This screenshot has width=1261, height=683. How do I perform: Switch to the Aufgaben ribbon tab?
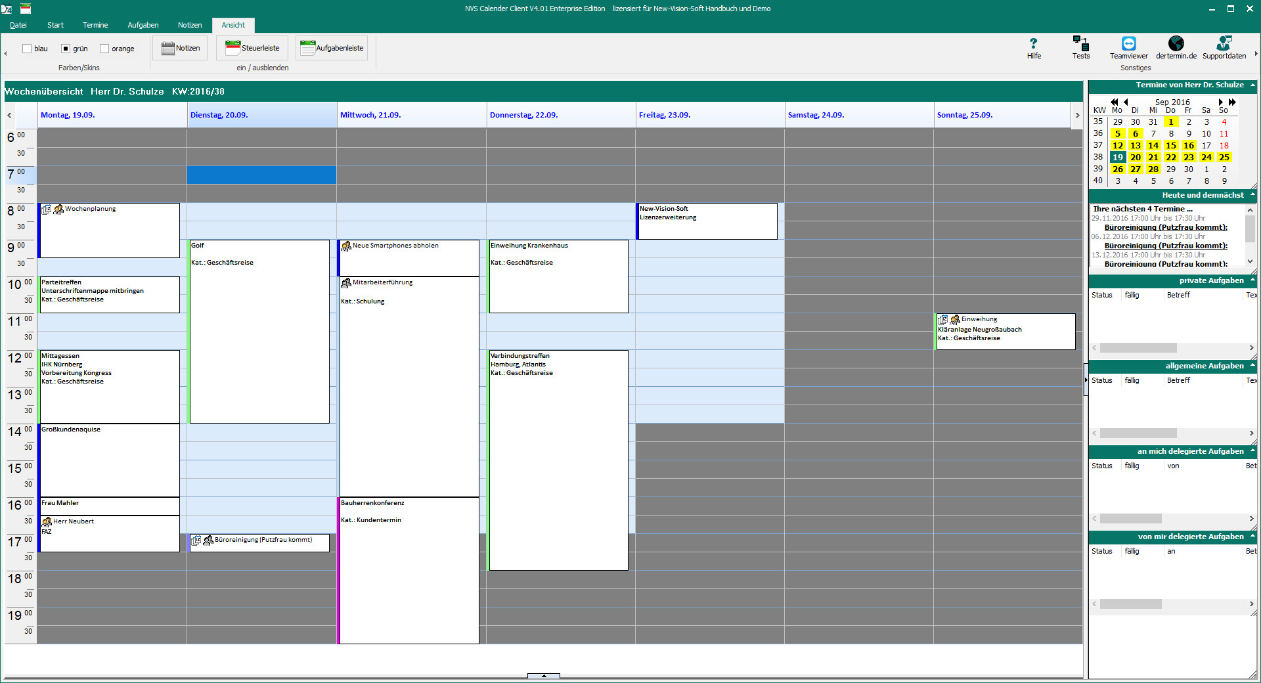coord(143,25)
